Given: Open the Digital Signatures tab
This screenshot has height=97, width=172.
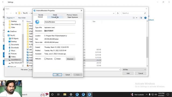Looking at the screenshot, I should pos(73,17).
